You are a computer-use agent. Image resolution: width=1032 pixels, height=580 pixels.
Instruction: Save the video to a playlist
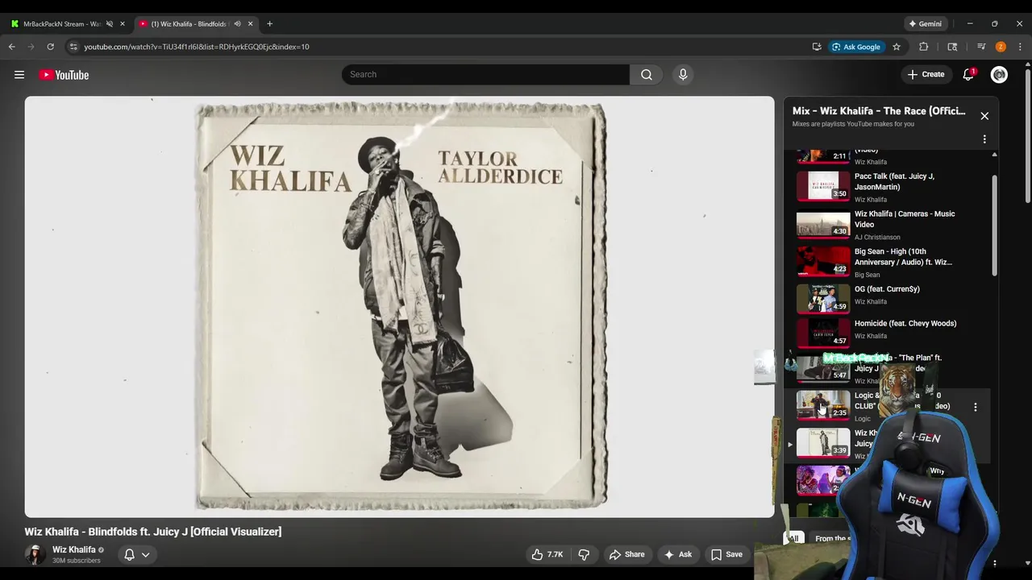click(x=726, y=554)
